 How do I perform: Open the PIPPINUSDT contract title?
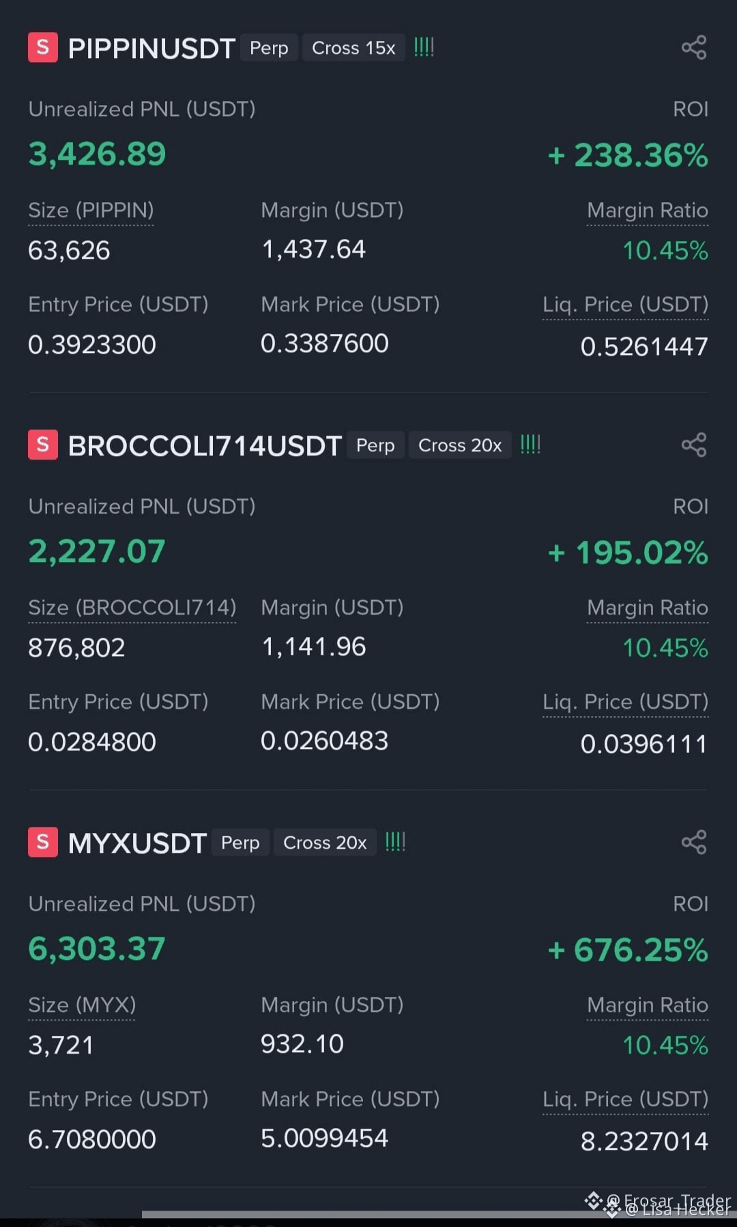coord(151,48)
